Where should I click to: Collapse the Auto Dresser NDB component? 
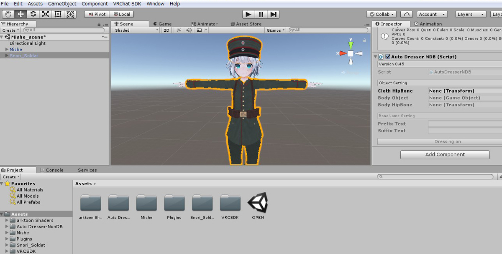pos(375,57)
